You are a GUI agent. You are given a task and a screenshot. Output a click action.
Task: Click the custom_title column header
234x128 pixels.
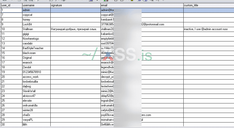(209, 5)
